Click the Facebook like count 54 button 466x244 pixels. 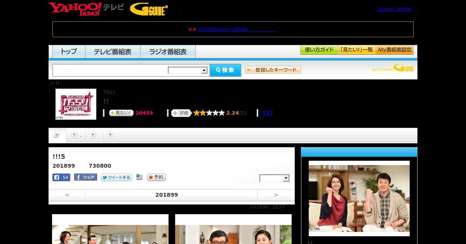tap(61, 177)
